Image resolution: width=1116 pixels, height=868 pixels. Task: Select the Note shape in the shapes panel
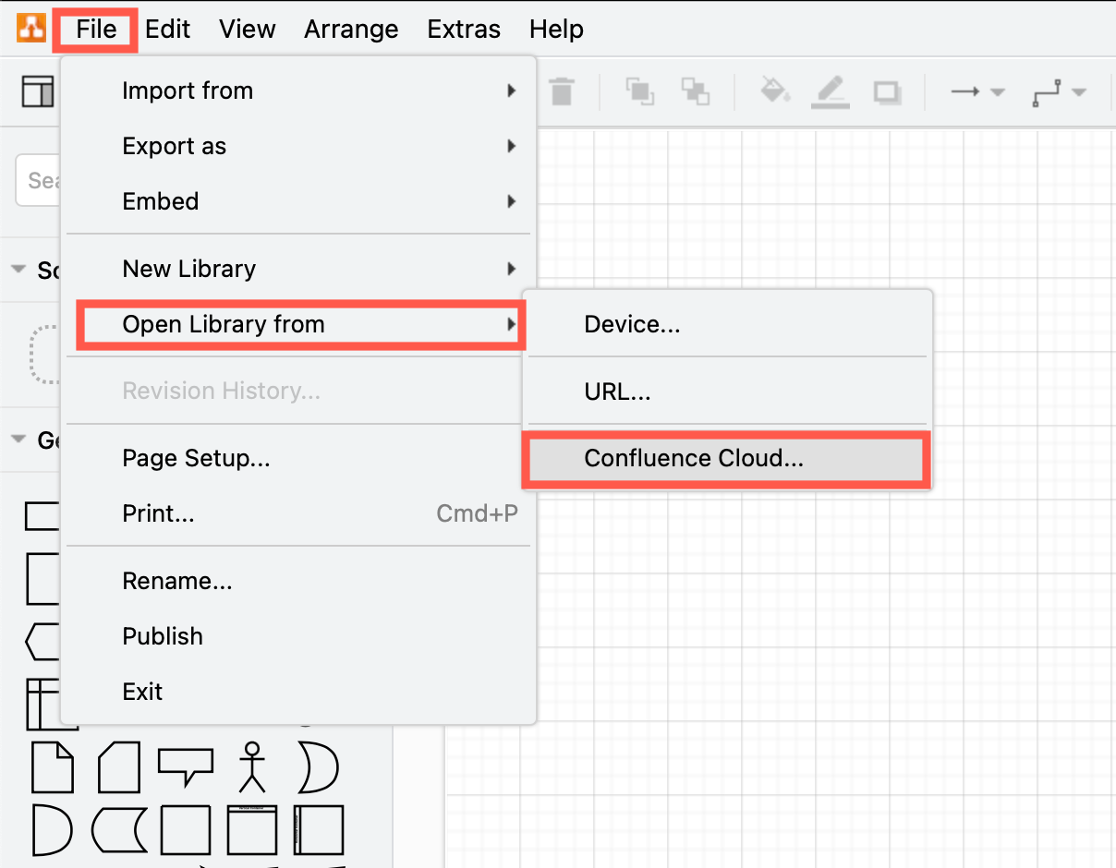53,766
